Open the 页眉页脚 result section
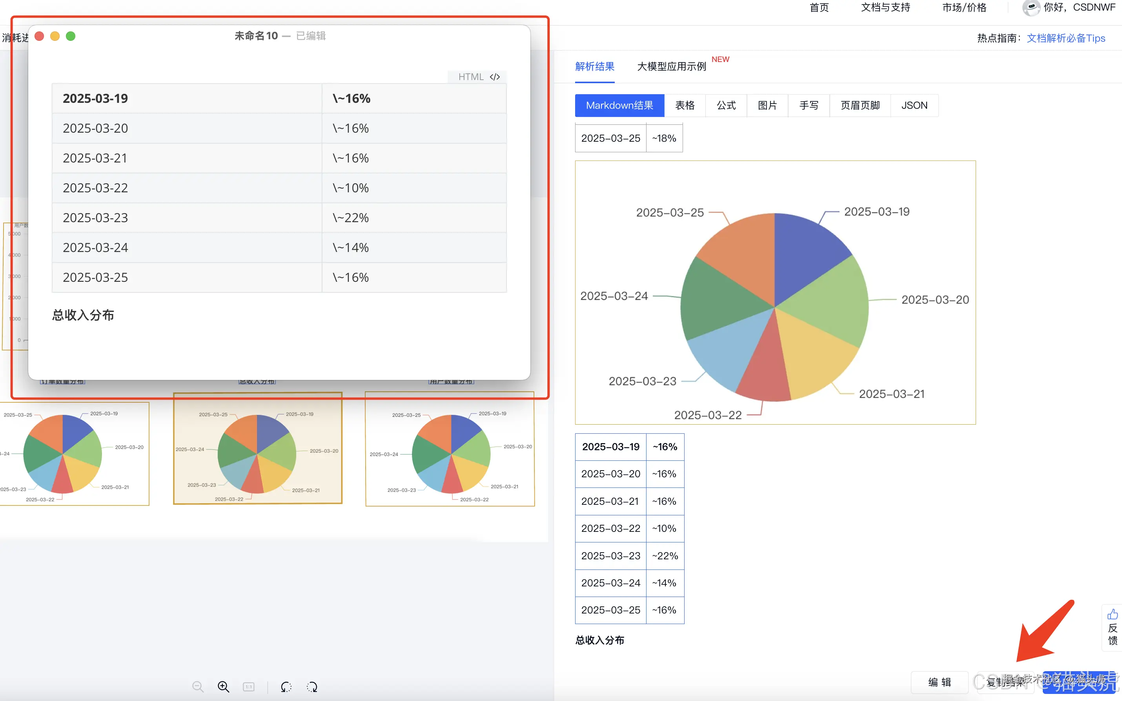Screen dimensions: 1122x701 pyautogui.click(x=859, y=105)
